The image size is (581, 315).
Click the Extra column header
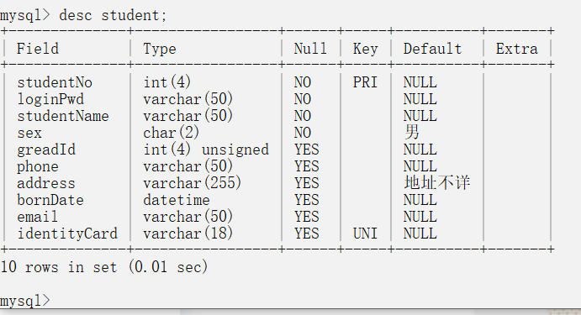point(517,49)
